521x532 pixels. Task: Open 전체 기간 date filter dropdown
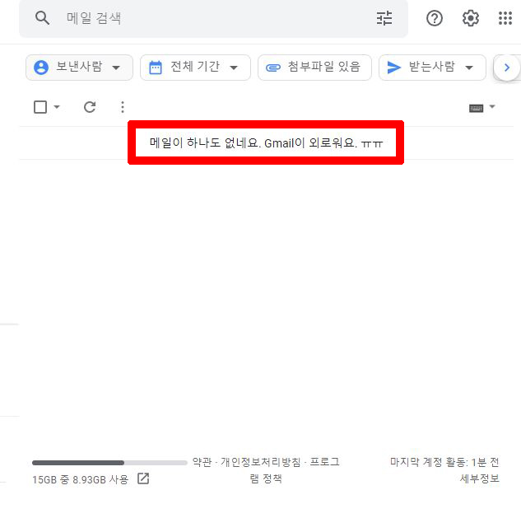coord(195,68)
